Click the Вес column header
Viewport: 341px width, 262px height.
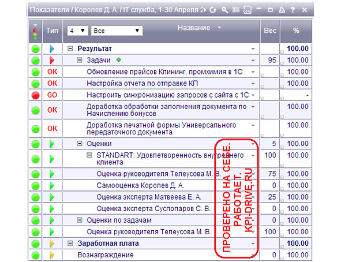click(x=270, y=31)
